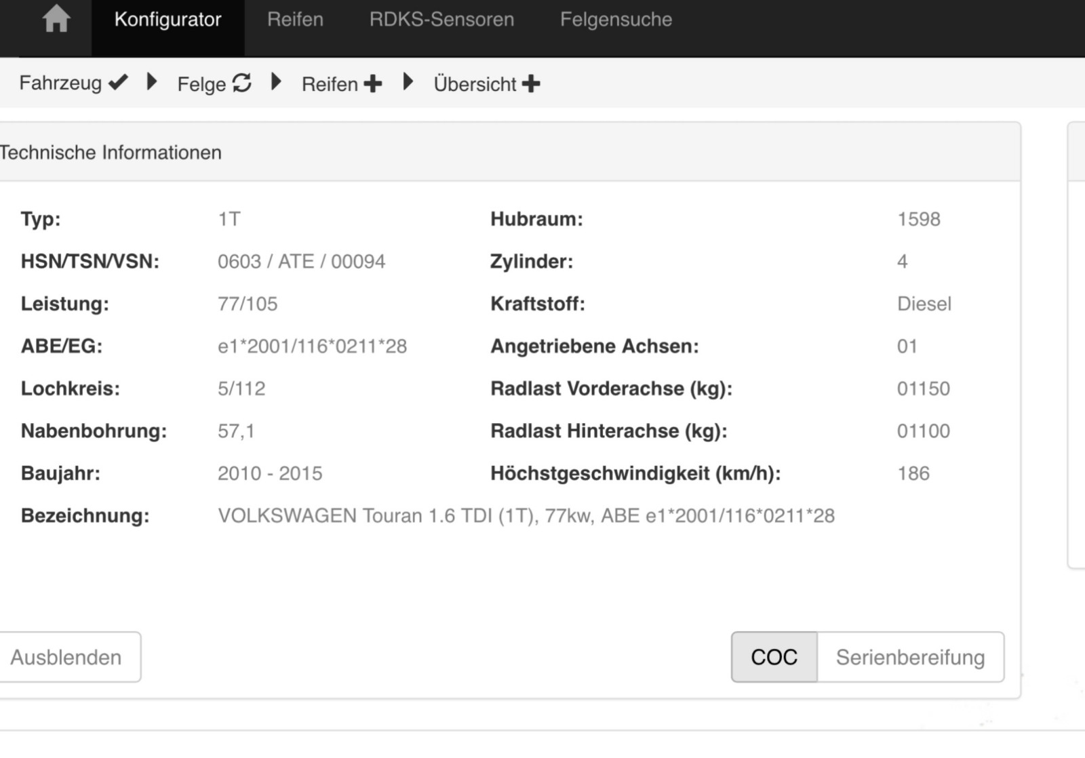Screen dimensions: 1085x758
Task: Click the home icon in navigation bar
Action: pyautogui.click(x=56, y=19)
